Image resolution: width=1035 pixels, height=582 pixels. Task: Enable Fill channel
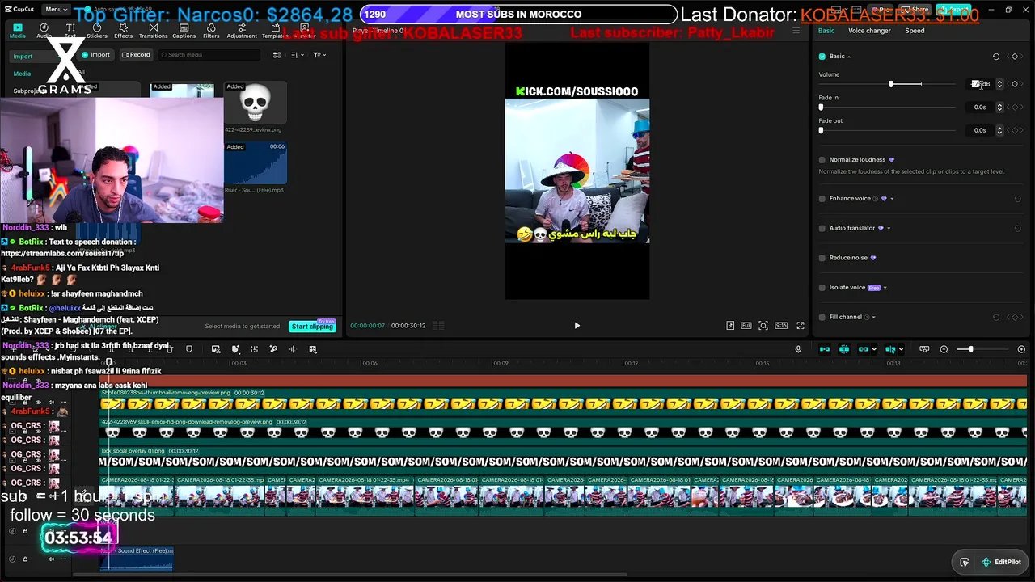point(822,317)
